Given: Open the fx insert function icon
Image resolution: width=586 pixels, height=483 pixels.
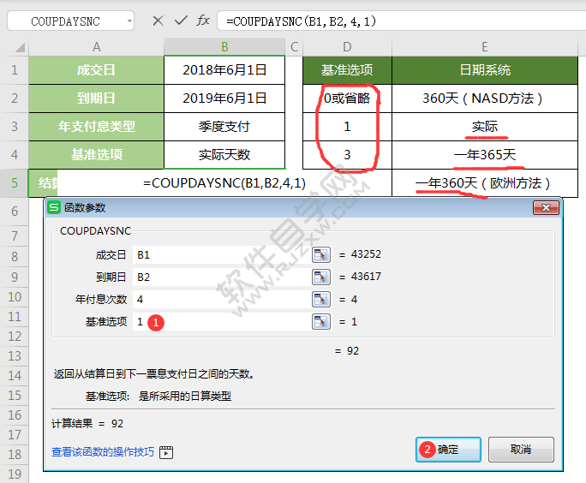Looking at the screenshot, I should (203, 21).
